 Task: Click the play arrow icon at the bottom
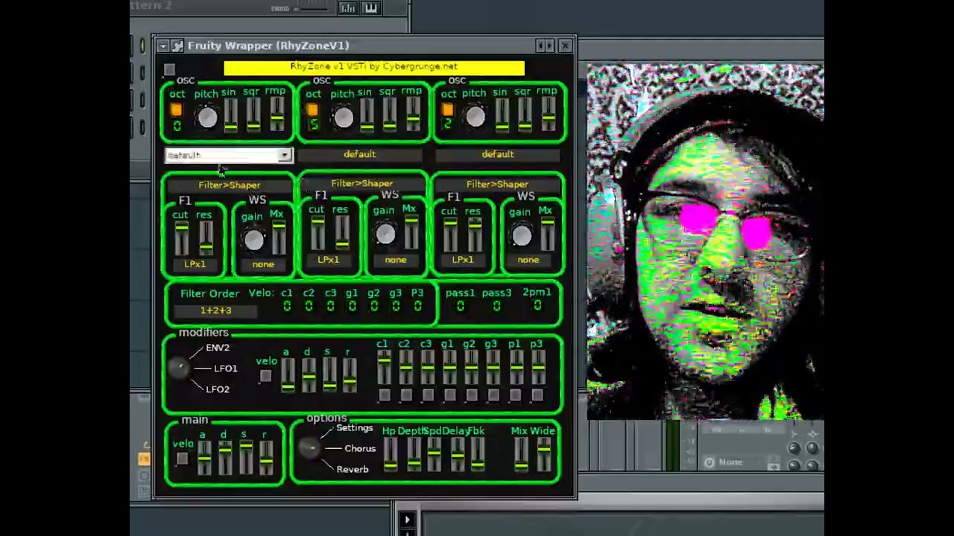[x=407, y=520]
